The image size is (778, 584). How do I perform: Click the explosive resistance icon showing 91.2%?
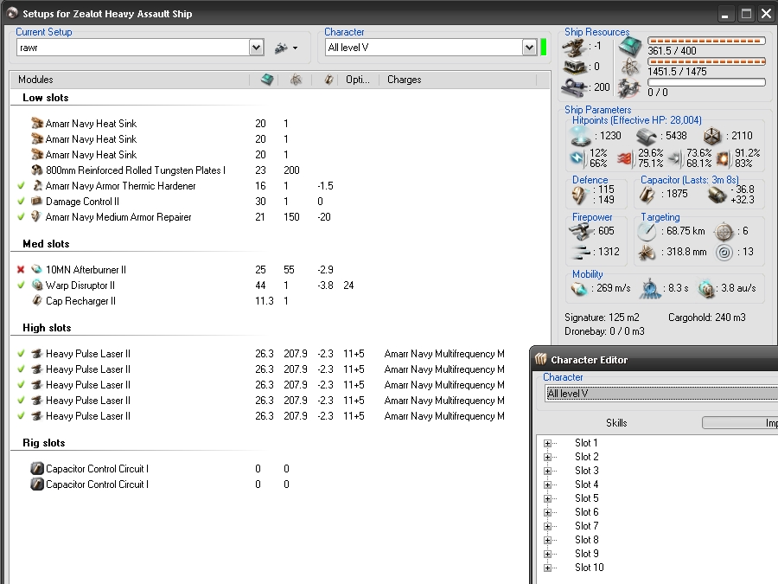pos(724,158)
